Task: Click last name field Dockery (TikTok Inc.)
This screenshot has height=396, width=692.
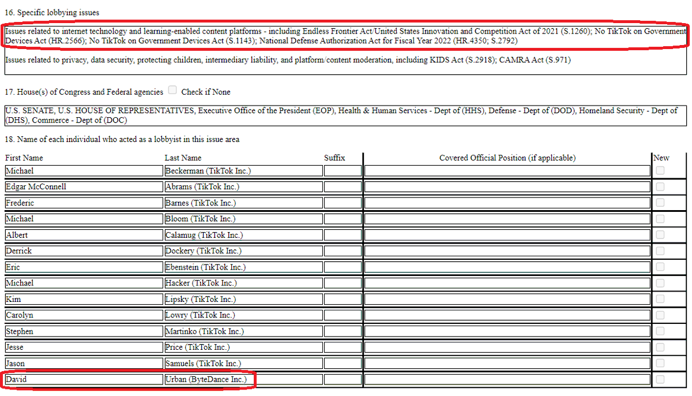Action: [x=243, y=251]
